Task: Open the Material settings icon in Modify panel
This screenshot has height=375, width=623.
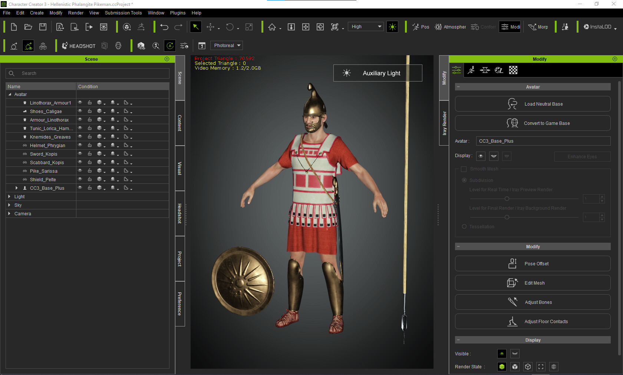Action: (499, 70)
